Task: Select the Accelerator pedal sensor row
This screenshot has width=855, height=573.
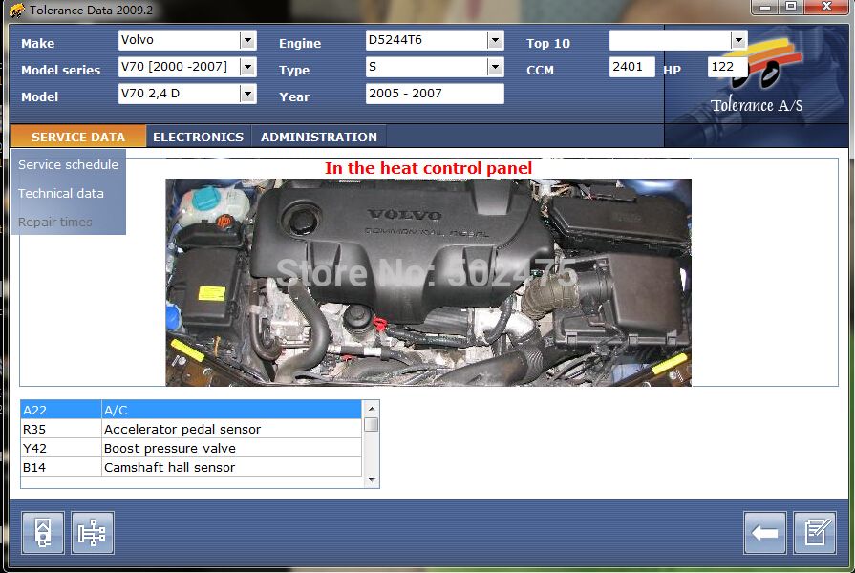Action: pyautogui.click(x=191, y=429)
